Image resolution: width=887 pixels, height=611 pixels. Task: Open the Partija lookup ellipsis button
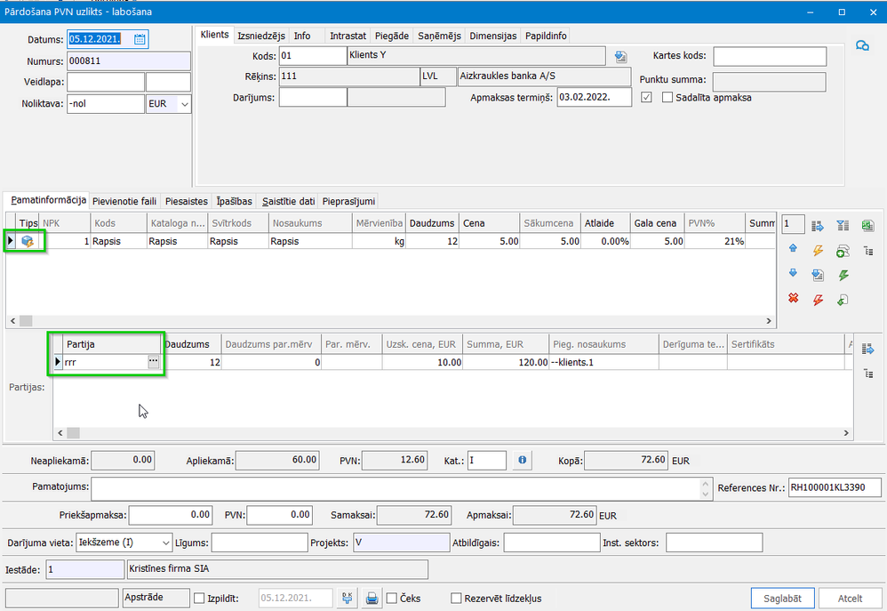pos(153,362)
